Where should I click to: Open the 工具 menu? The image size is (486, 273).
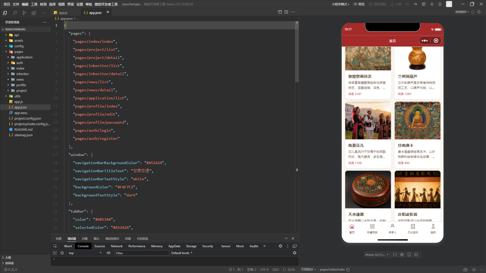(x=34, y=4)
